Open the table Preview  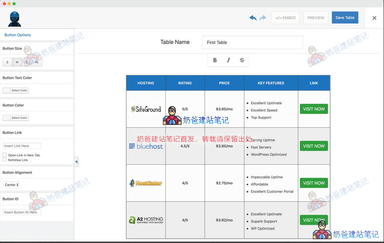pyautogui.click(x=316, y=18)
